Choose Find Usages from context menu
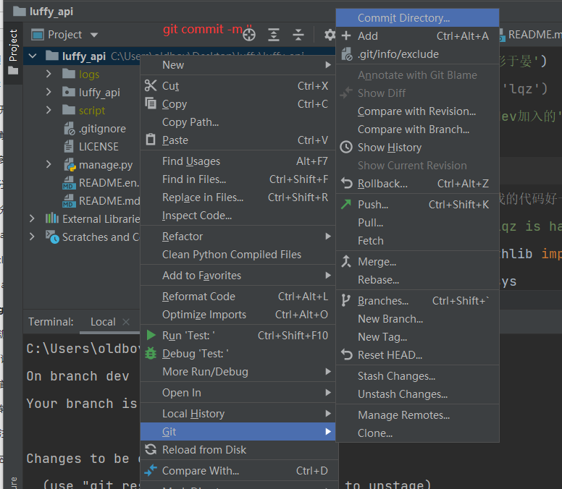Viewport: 562px width, 489px height. (x=238, y=161)
